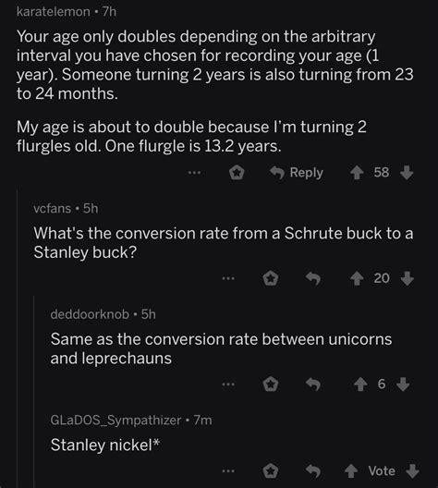
Task: Click reply arrow on deddoorknob's comment
Action: (313, 384)
